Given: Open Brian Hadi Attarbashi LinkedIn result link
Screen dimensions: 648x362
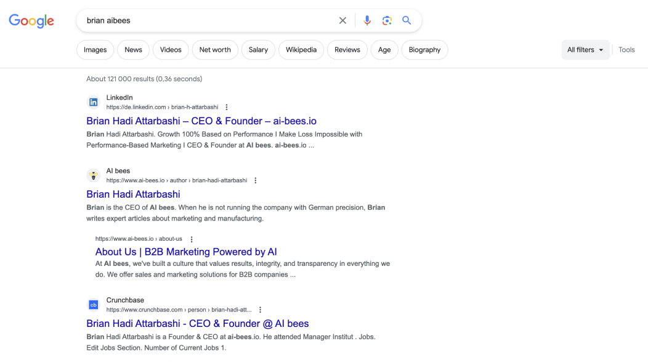Looking at the screenshot, I should click(201, 121).
